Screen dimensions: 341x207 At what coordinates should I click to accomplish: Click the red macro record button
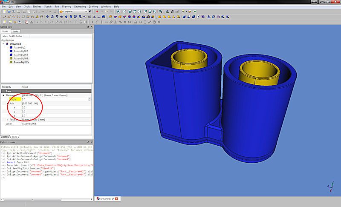pos(97,11)
